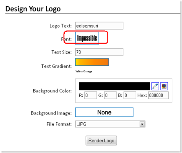Click the black background color bar

point(115,86)
